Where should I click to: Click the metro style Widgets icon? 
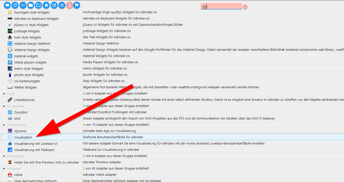point(10,68)
